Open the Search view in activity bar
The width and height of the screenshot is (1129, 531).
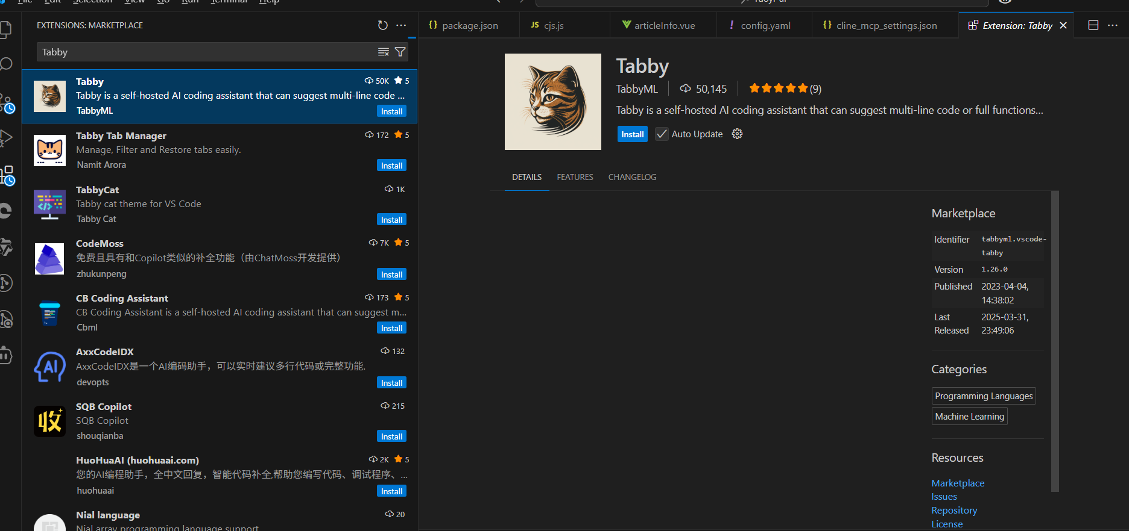(5, 64)
